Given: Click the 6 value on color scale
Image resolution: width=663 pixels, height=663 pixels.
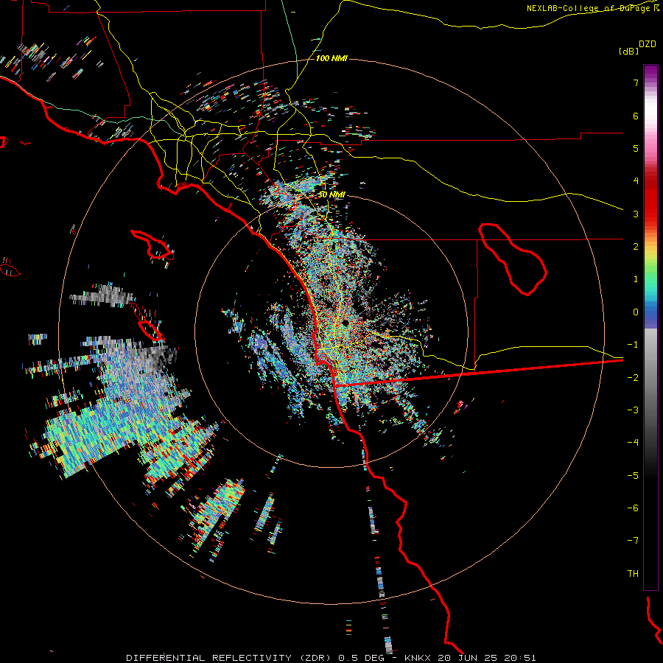Looking at the screenshot, I should pos(636,116).
